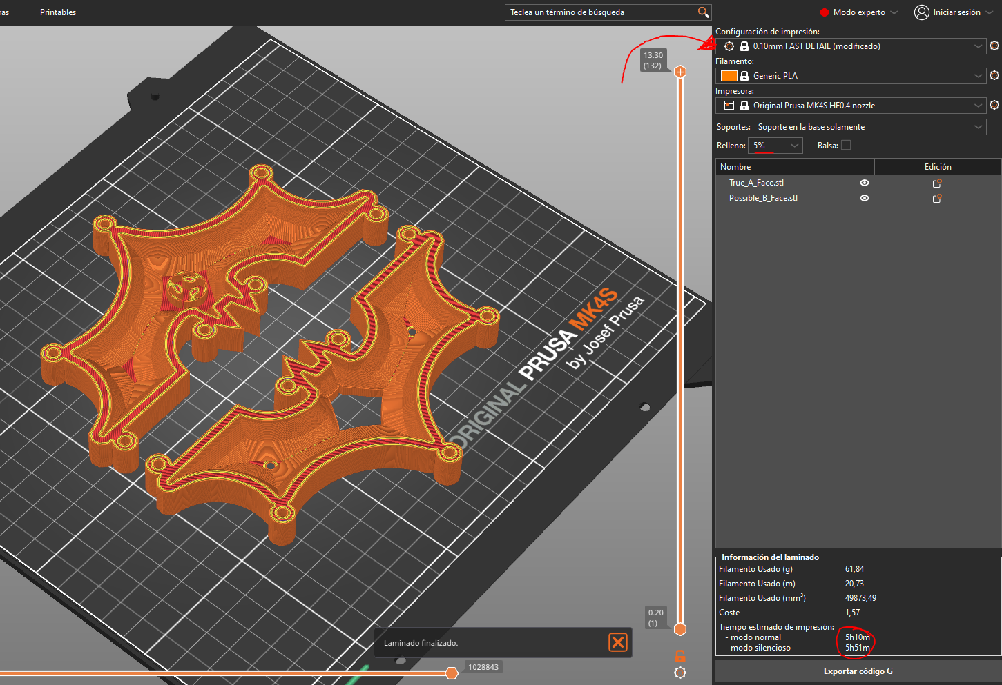The image size is (1002, 685).
Task: Click Filamento Usado (m) value 20,73
Action: click(854, 584)
